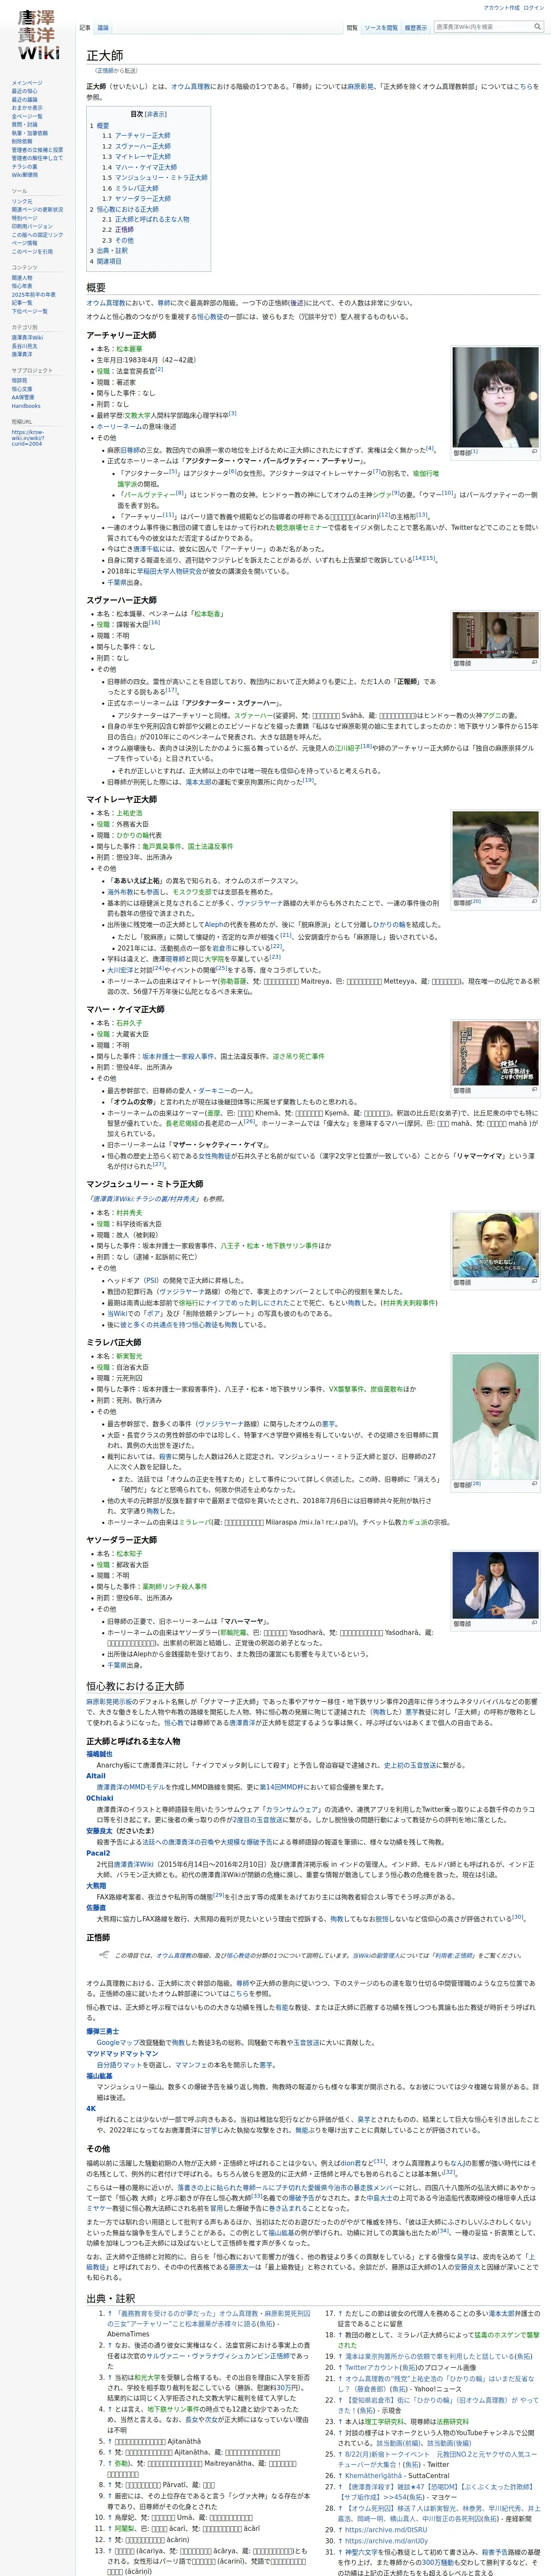Open マイトレーヤ smiling man photo
This screenshot has height=2576, width=551.
pos(495,853)
